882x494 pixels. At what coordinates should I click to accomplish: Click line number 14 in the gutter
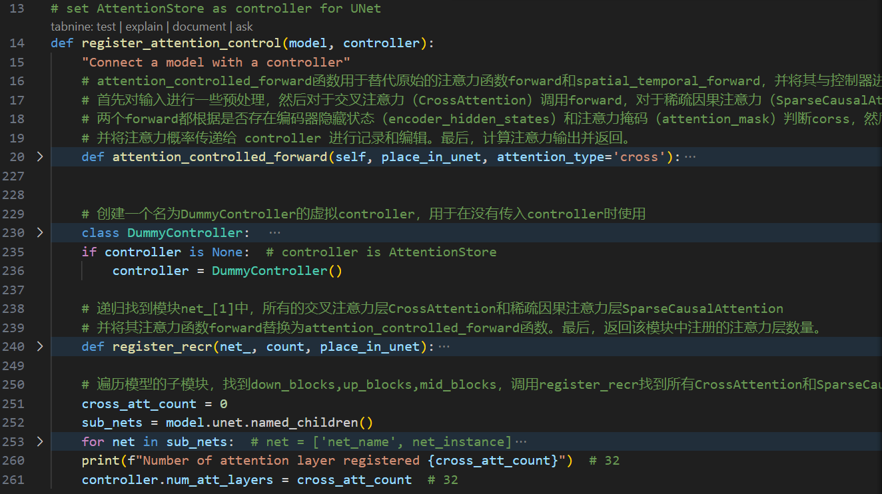17,43
